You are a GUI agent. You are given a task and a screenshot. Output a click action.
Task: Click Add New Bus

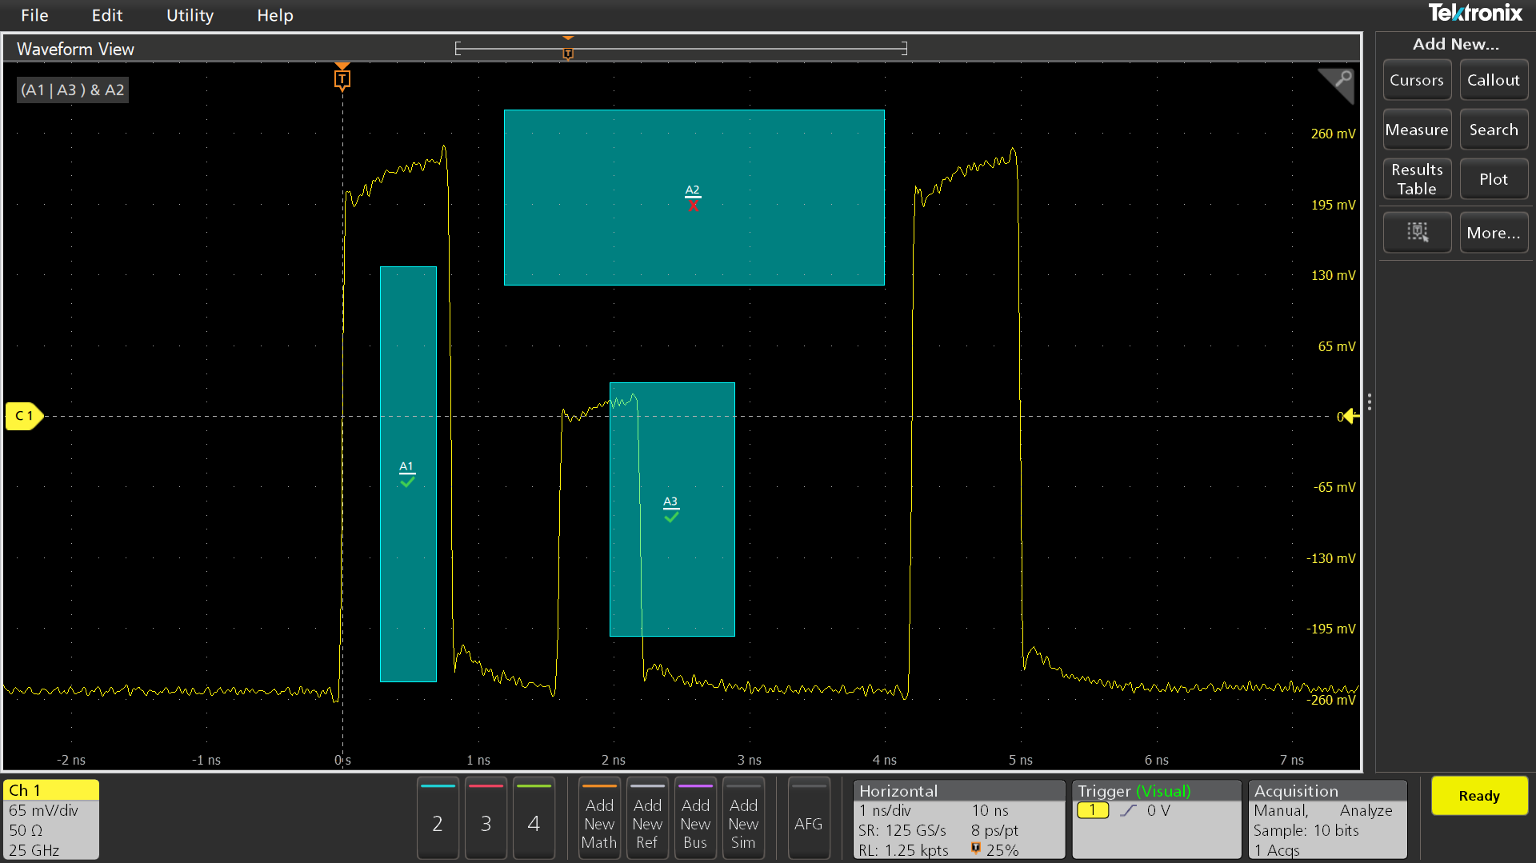[x=695, y=819]
